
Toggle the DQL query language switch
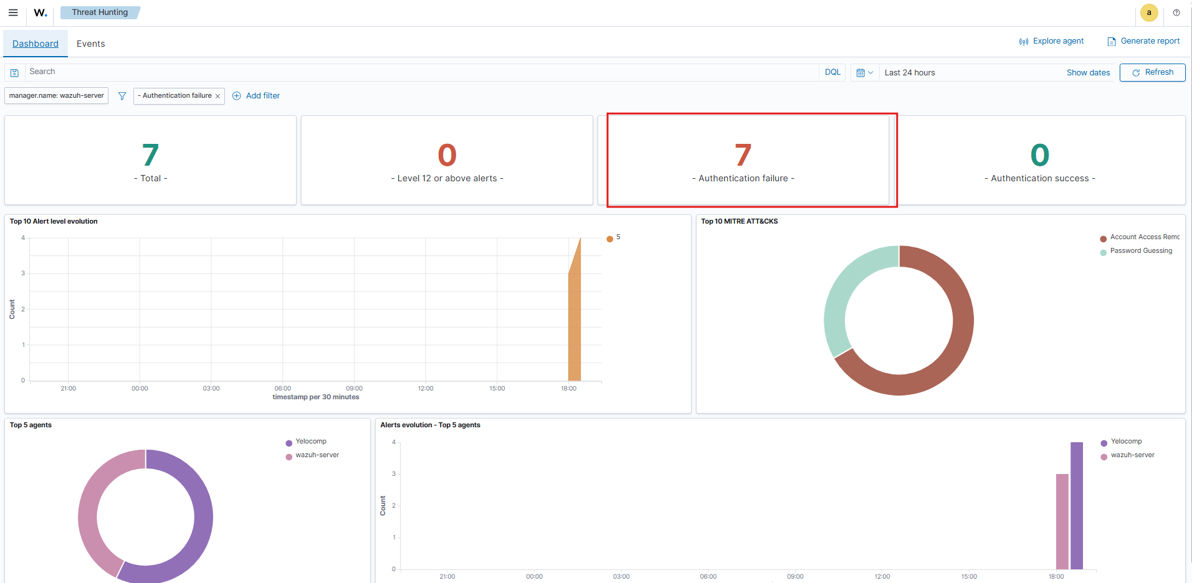point(832,72)
